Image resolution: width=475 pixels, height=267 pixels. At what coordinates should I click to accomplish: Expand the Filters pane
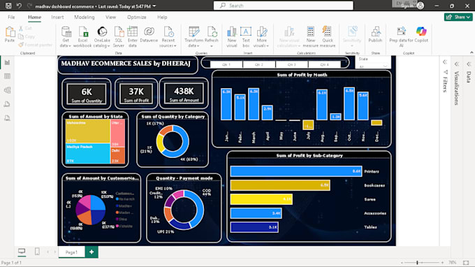pyautogui.click(x=445, y=62)
